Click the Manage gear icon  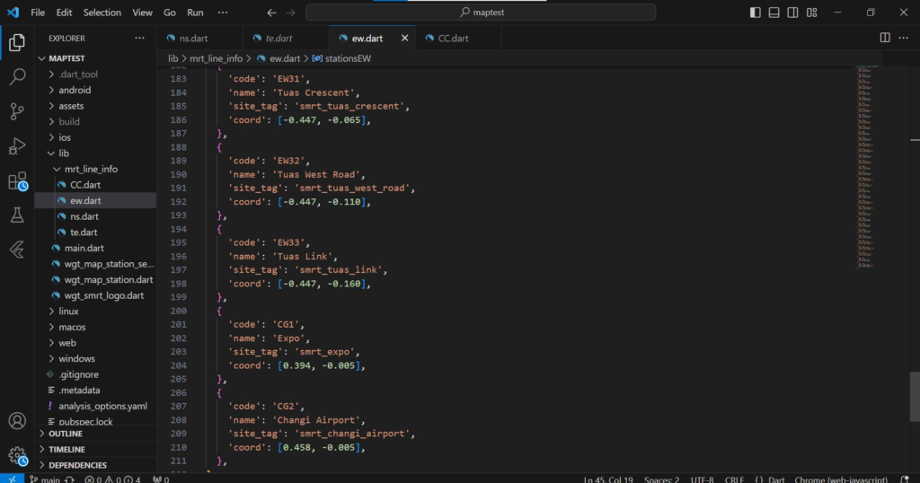click(x=17, y=455)
